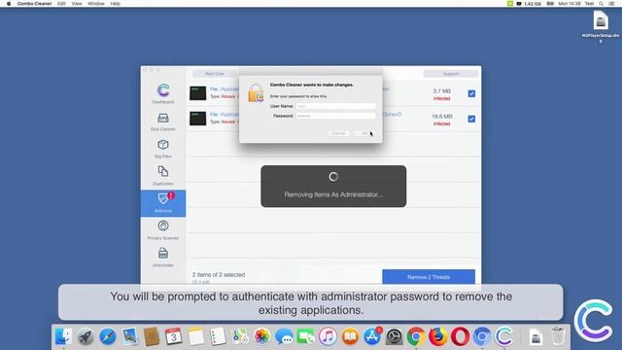Open Reminders from the dock

[x=218, y=336]
